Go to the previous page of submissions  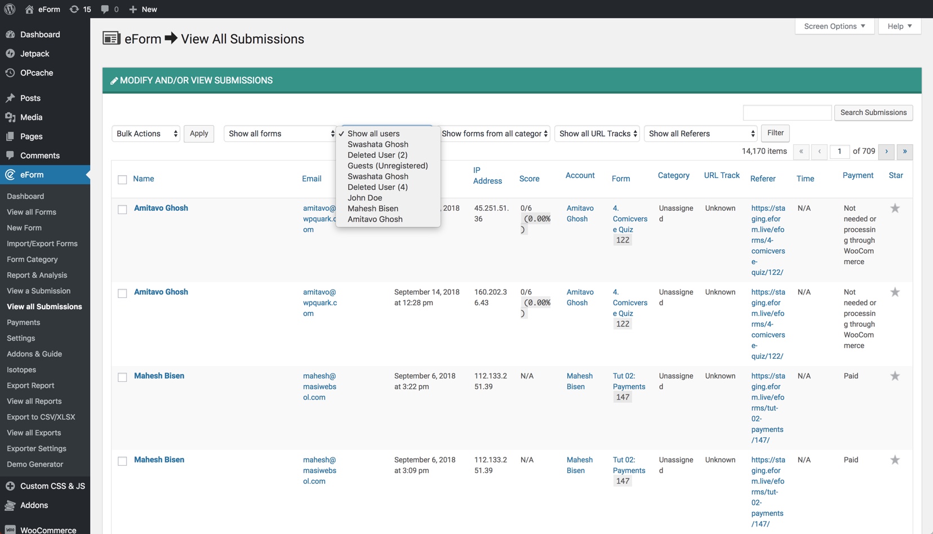819,152
